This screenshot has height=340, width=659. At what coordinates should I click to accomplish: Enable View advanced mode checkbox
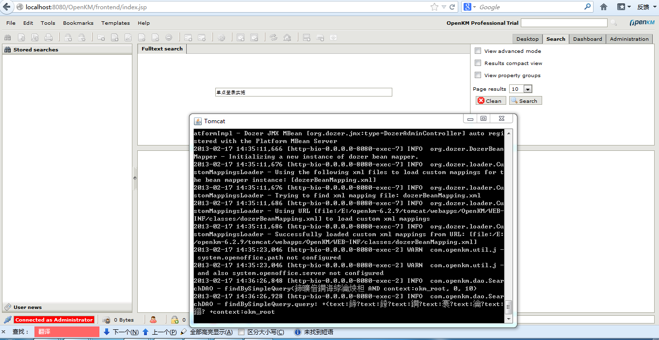coord(478,51)
